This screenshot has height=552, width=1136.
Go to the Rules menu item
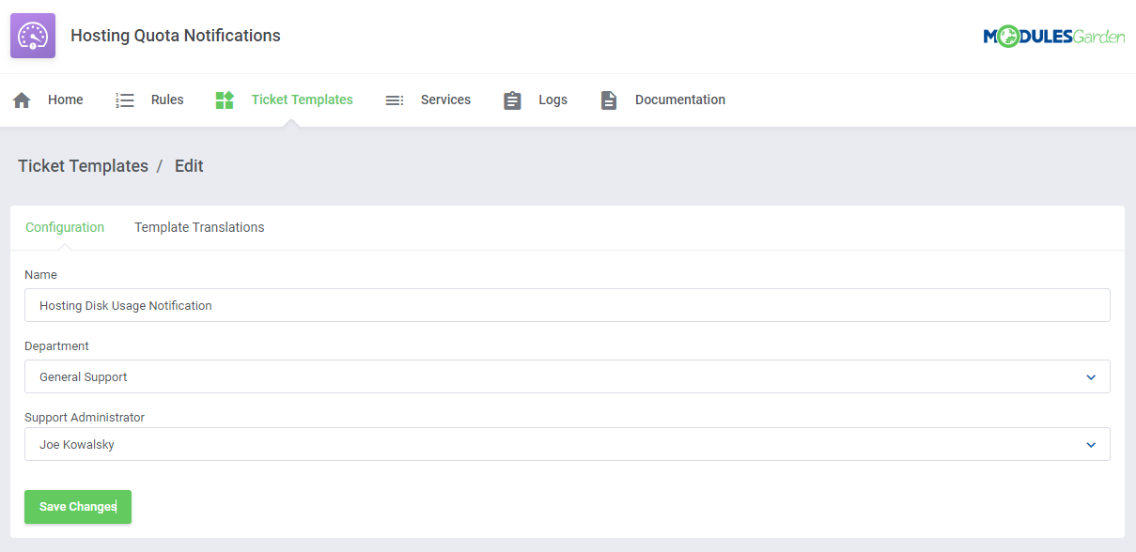click(167, 100)
